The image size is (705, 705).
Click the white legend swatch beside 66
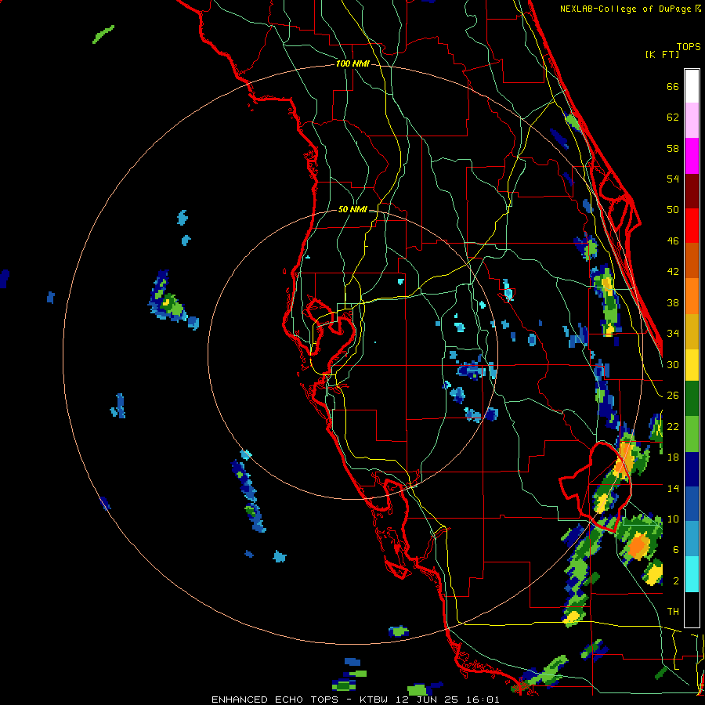tap(692, 86)
